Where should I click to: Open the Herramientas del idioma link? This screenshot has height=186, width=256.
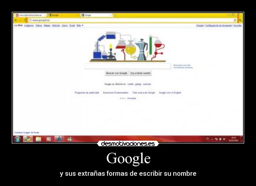point(183,67)
